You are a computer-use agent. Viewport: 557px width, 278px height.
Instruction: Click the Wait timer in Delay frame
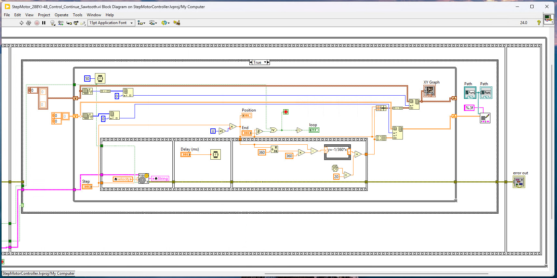click(216, 154)
